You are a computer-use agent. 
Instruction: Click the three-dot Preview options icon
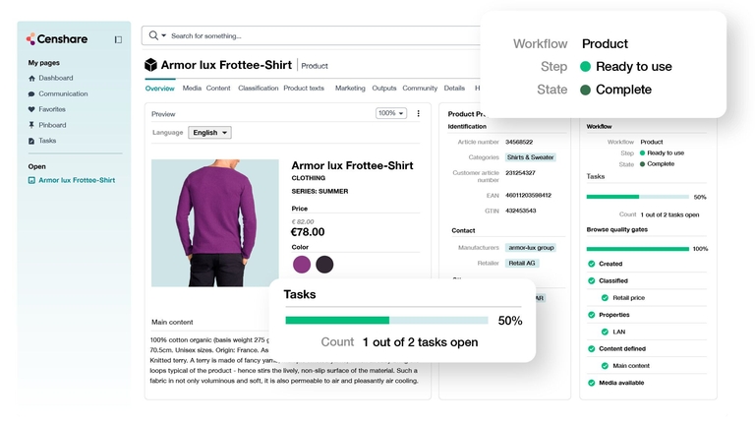tap(418, 113)
